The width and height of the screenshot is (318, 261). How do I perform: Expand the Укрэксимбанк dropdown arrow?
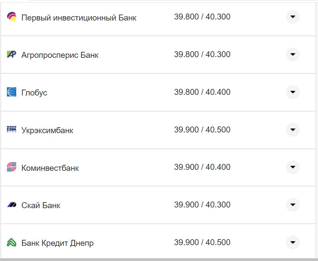tap(293, 130)
